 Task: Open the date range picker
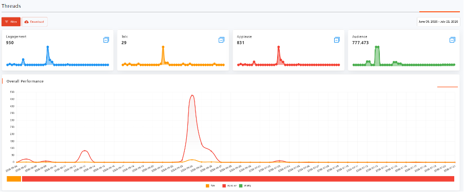coord(438,22)
